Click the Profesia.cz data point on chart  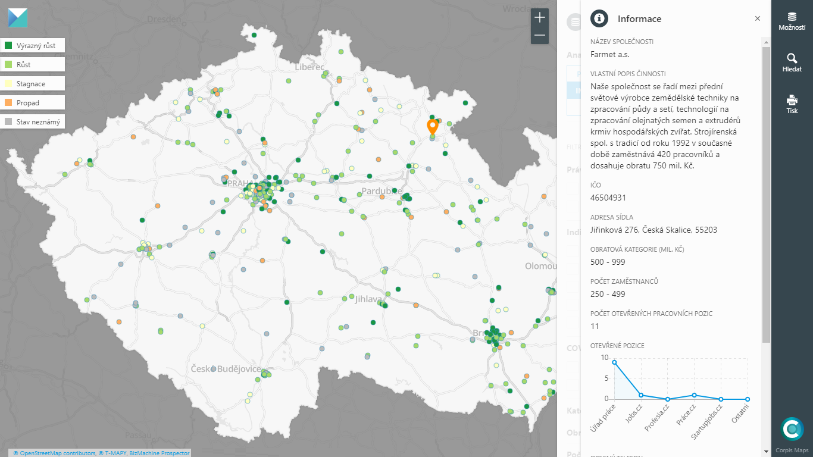(x=667, y=399)
